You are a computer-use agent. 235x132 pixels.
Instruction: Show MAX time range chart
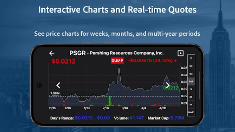(x=191, y=113)
